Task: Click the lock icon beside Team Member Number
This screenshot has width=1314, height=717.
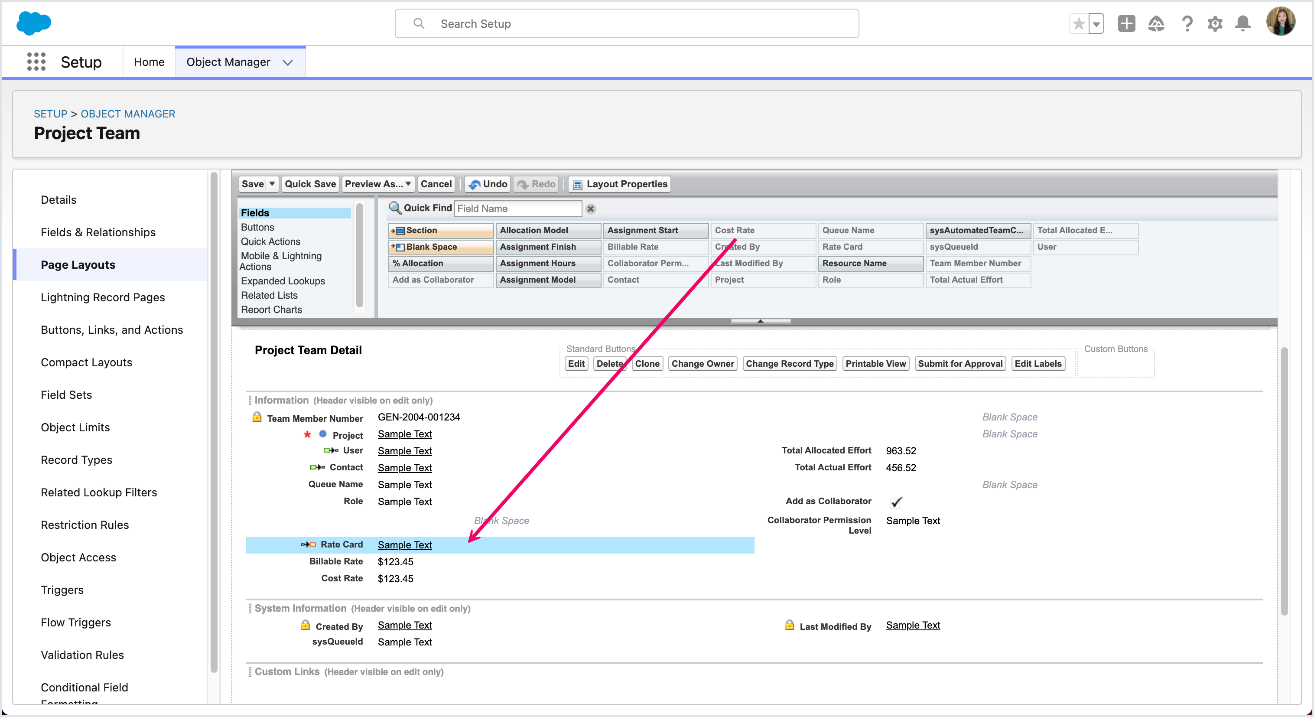Action: [257, 417]
